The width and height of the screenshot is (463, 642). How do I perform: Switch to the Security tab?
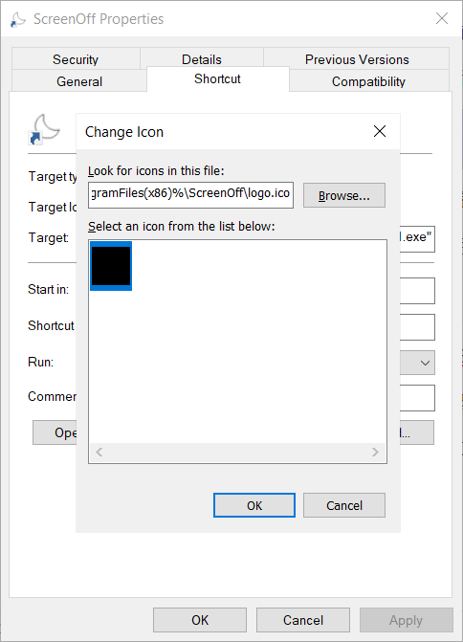(76, 59)
